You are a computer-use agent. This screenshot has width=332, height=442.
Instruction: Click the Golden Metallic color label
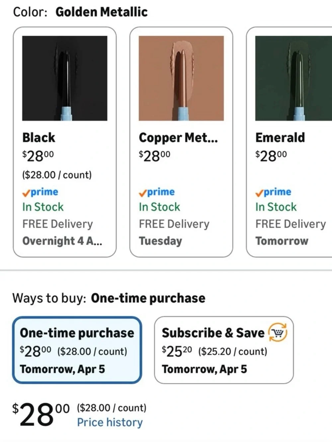click(102, 12)
